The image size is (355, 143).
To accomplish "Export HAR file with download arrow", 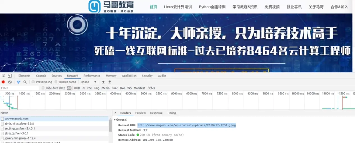I will pos(110,82).
